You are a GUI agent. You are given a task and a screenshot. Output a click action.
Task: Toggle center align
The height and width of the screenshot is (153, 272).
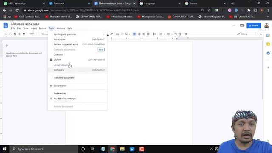(x=139, y=34)
